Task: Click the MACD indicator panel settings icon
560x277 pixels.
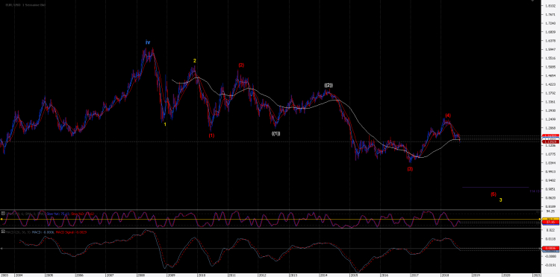Action: pyautogui.click(x=3, y=232)
